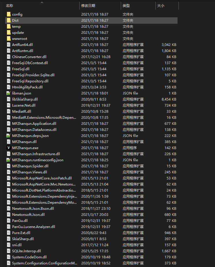Select System.Configuration.ConfigurationM... file name

[45, 263]
